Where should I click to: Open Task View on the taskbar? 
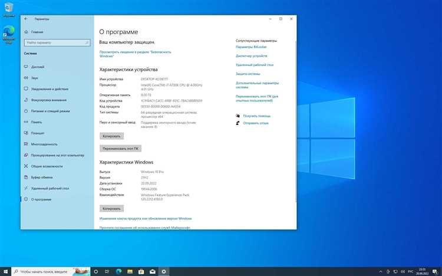(x=107, y=271)
